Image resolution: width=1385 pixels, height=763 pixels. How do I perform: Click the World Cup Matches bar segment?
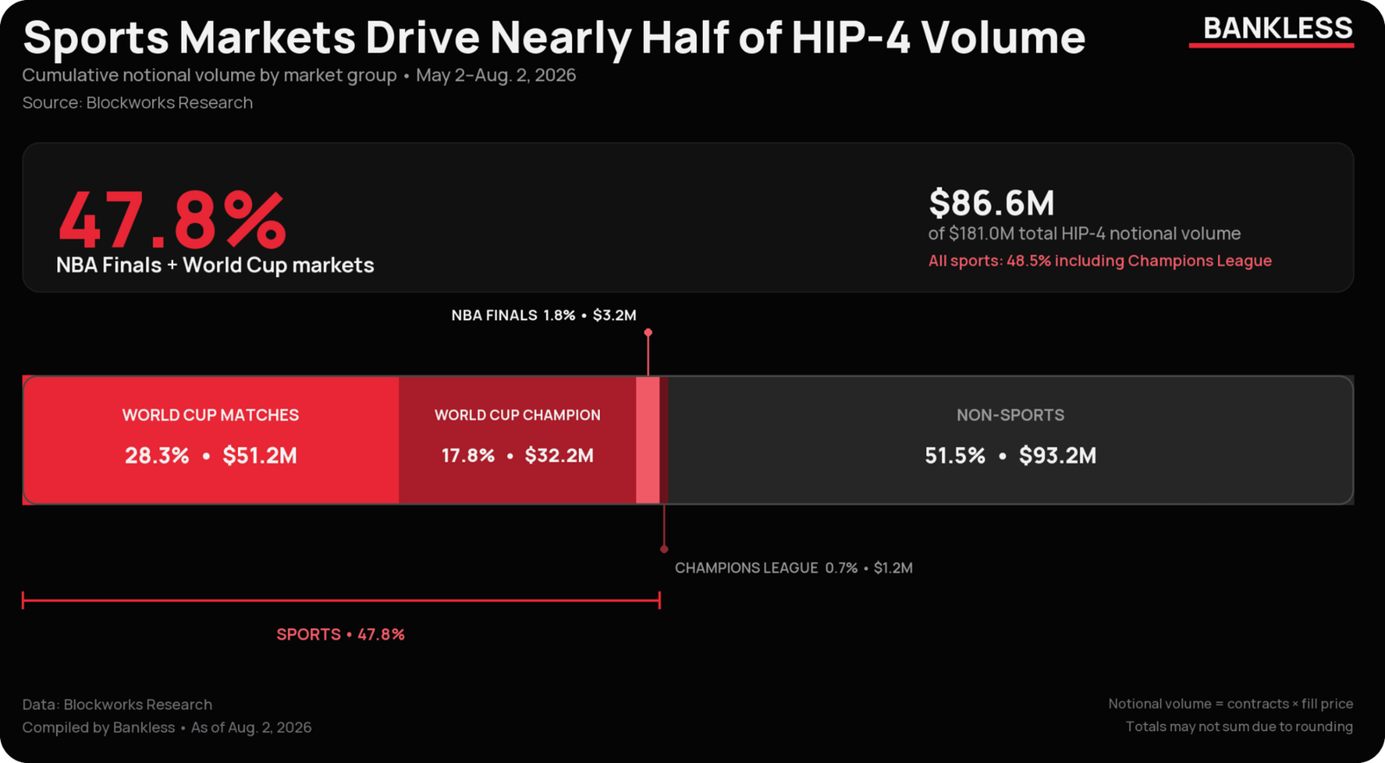tap(210, 439)
